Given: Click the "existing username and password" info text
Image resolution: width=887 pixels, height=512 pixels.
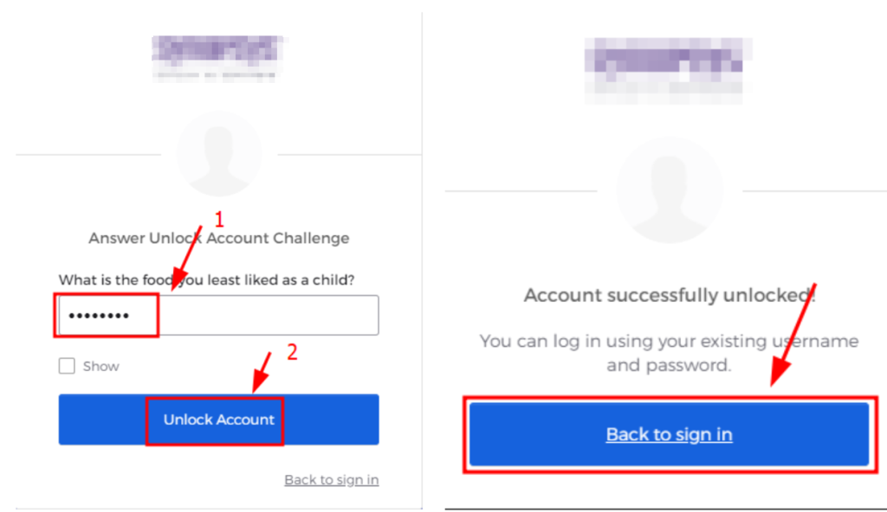Looking at the screenshot, I should pos(670,353).
